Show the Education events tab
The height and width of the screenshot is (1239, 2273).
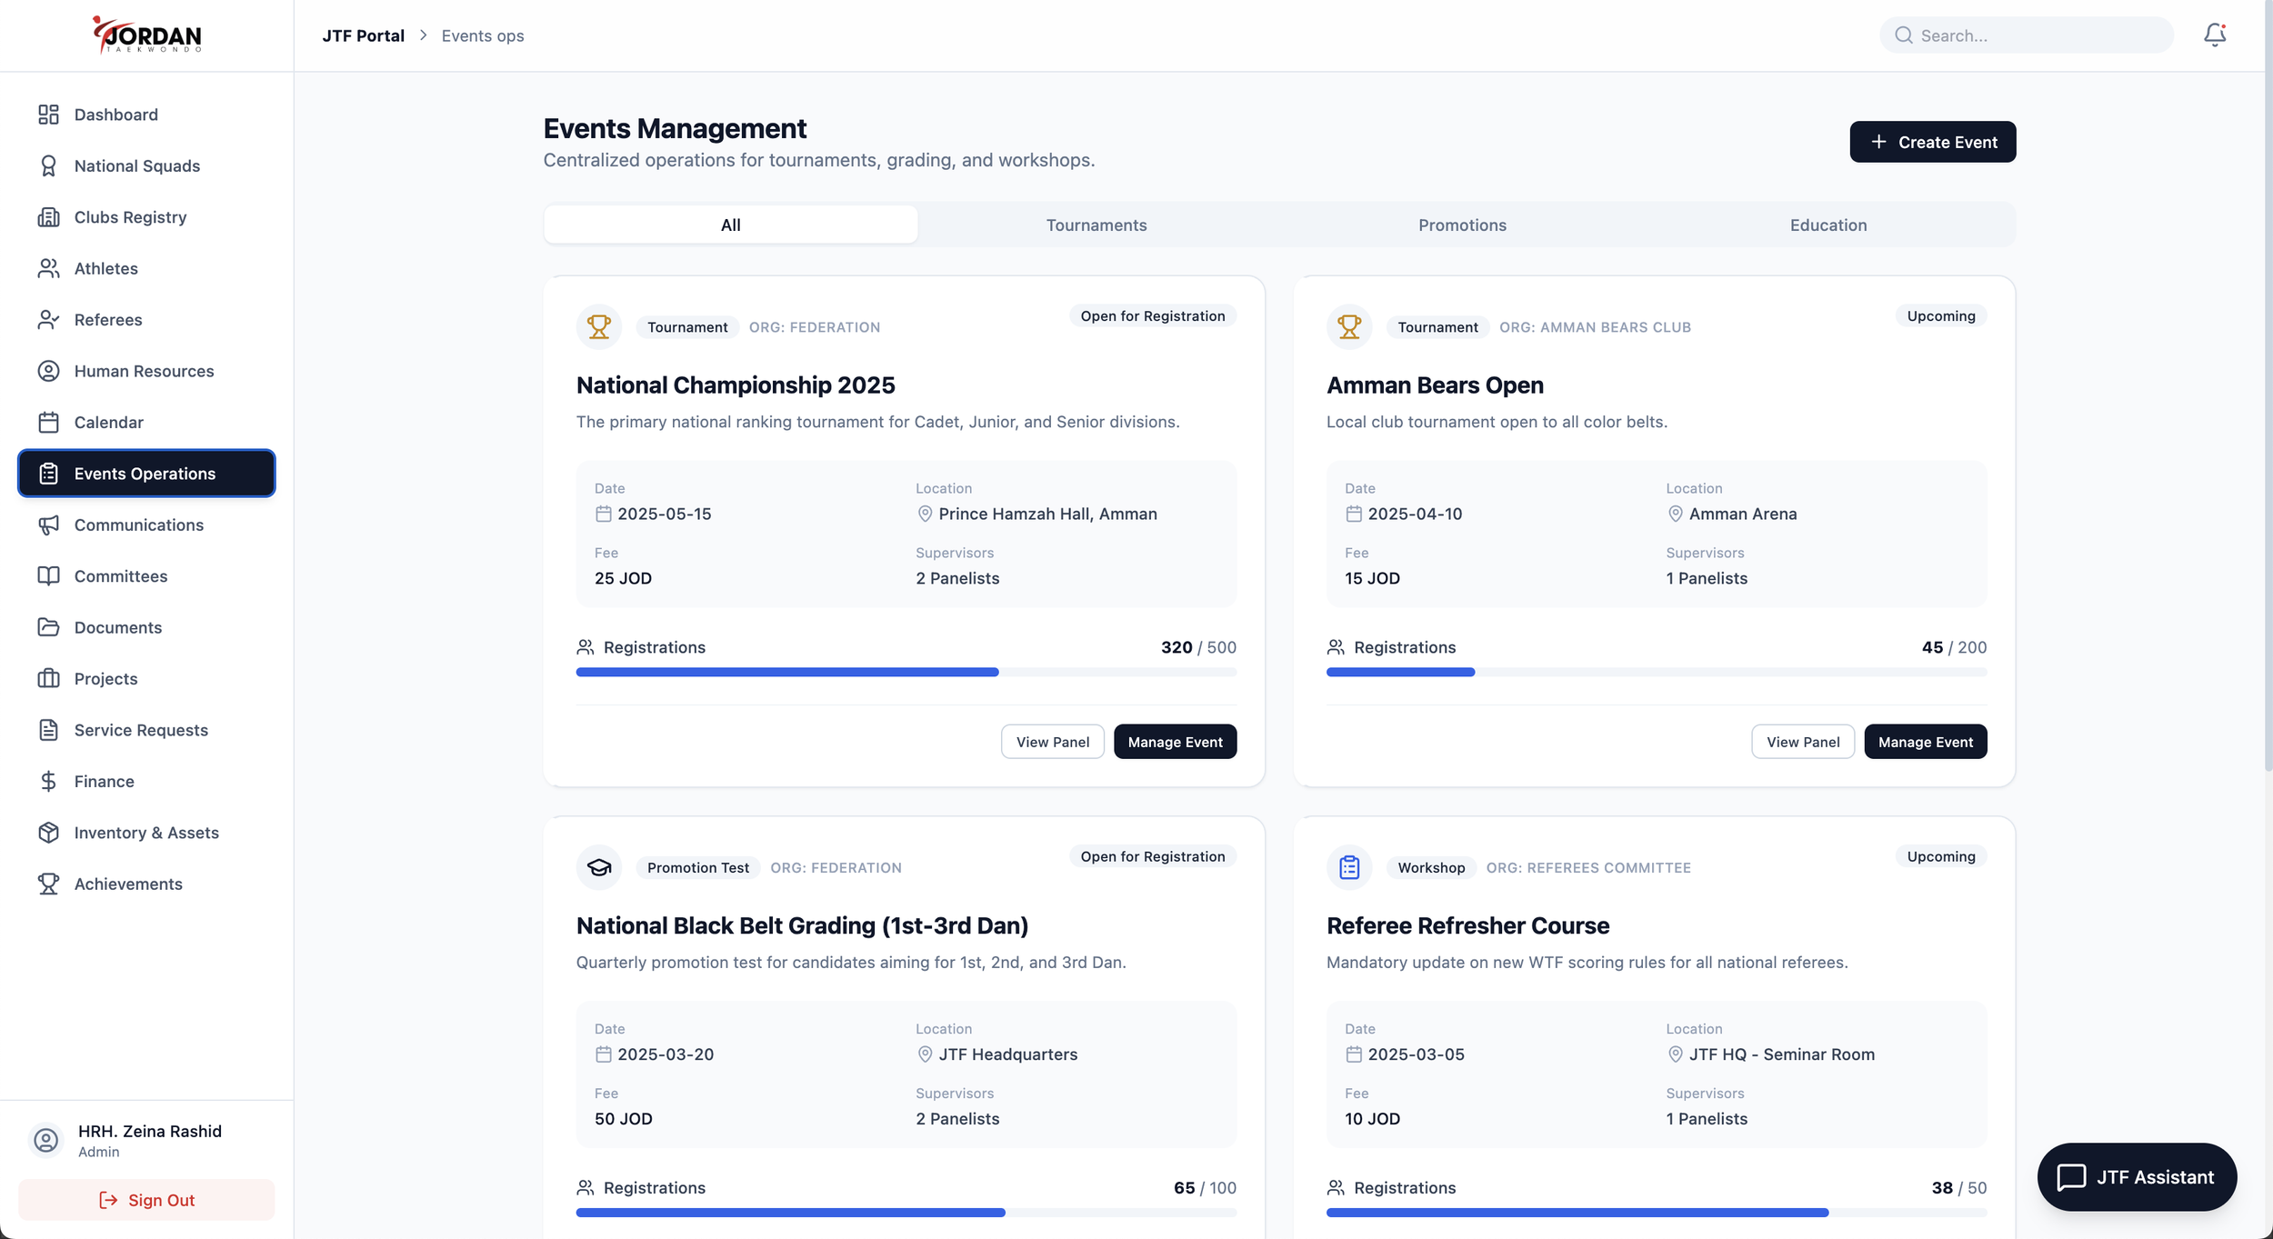[x=1827, y=225]
